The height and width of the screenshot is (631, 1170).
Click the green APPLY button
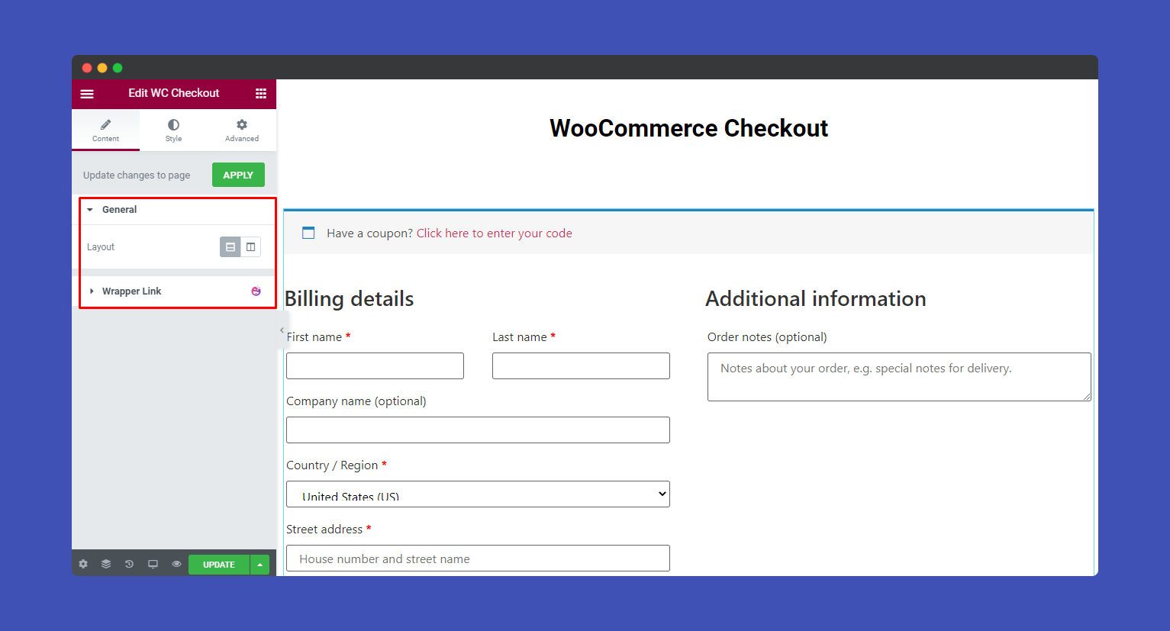click(238, 175)
